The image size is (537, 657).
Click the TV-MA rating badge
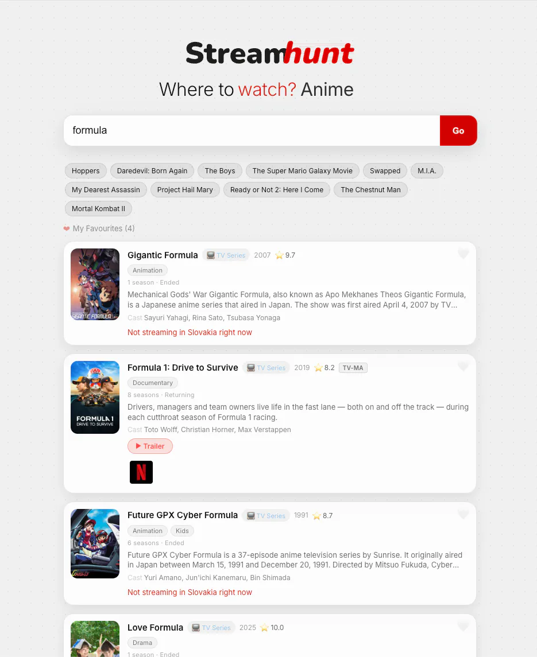[x=353, y=368]
